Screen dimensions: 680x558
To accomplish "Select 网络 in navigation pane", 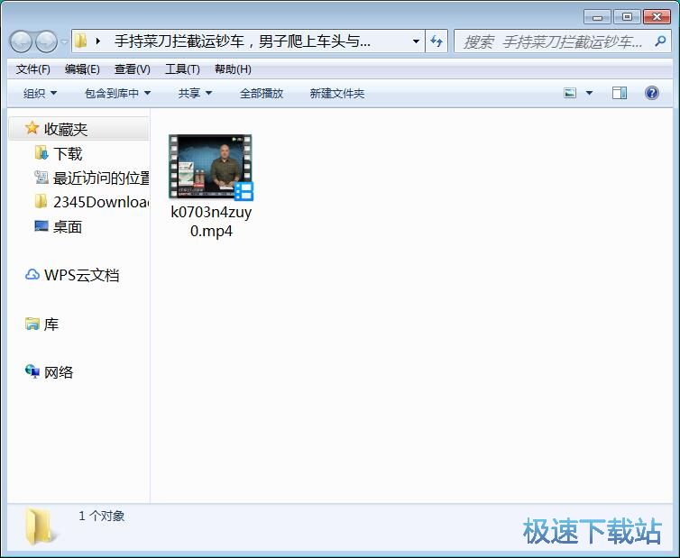I will (x=59, y=372).
